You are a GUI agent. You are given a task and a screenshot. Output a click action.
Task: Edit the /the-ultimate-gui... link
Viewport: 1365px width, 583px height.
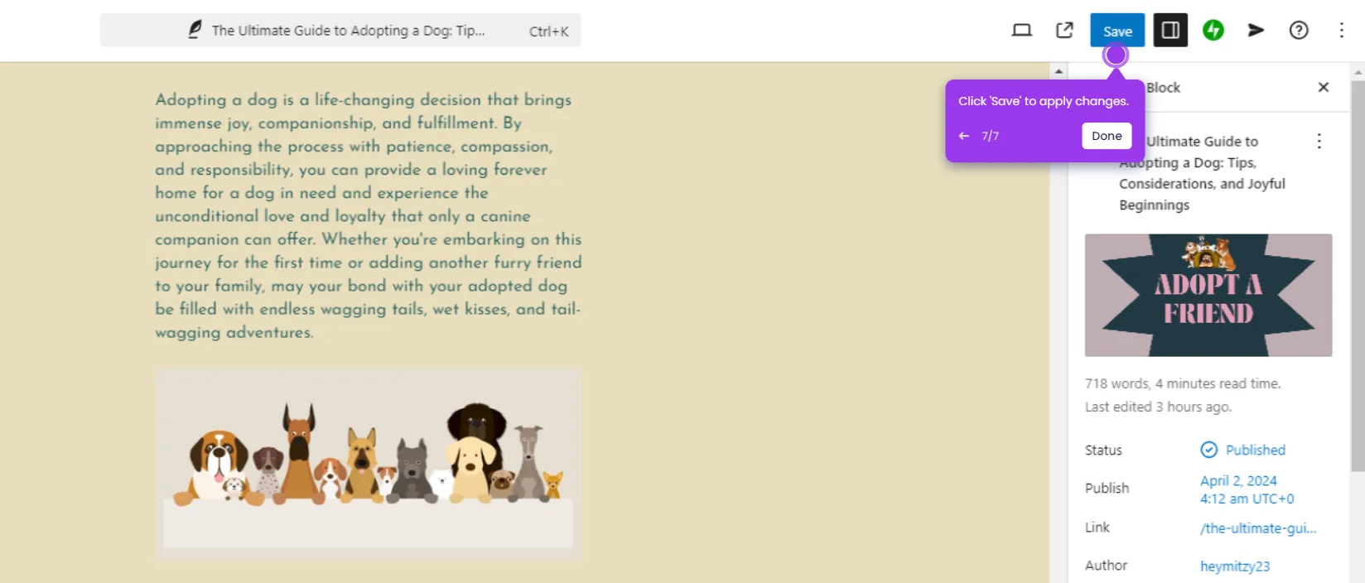click(1258, 528)
